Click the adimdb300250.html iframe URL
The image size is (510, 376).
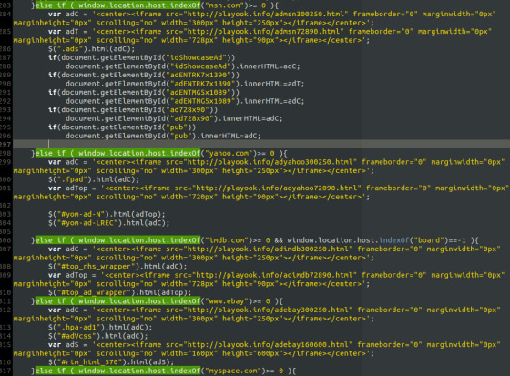[x=268, y=249]
